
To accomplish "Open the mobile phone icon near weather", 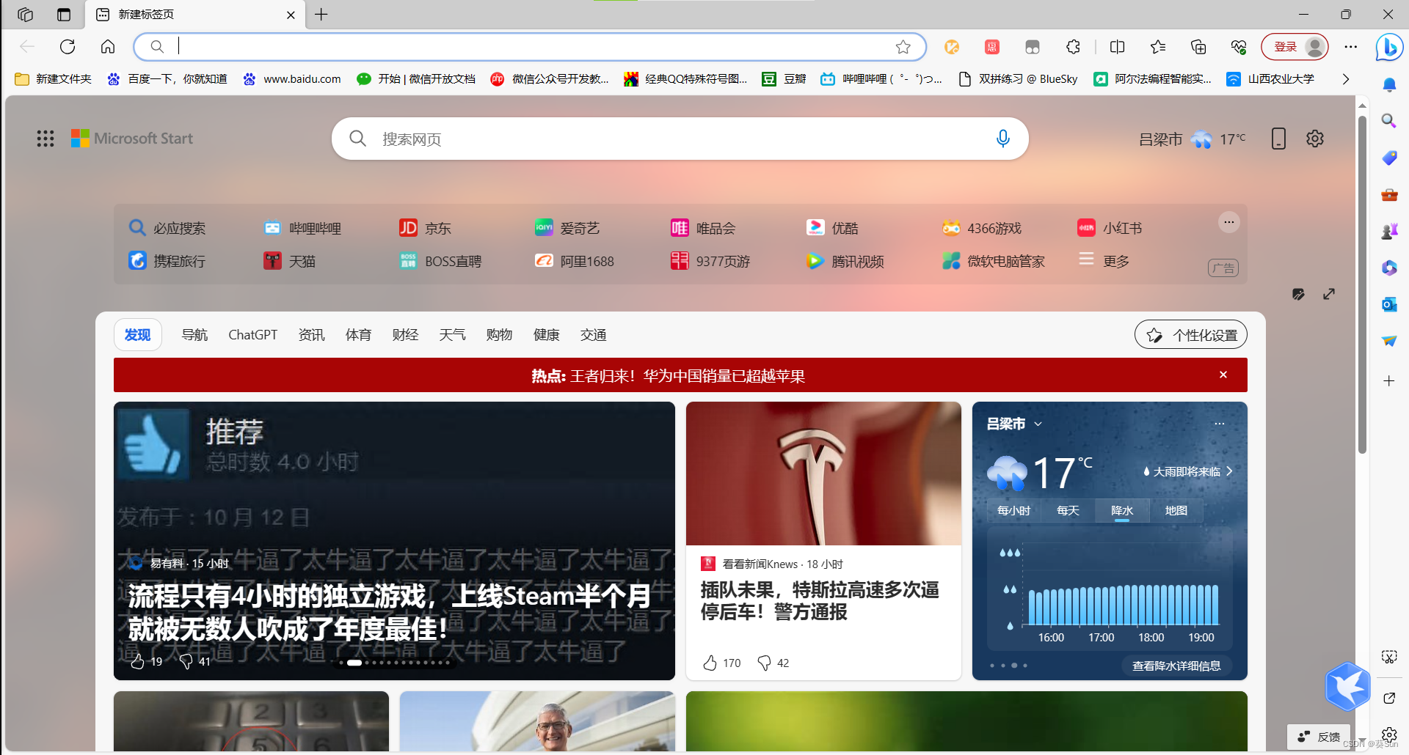I will [1278, 139].
